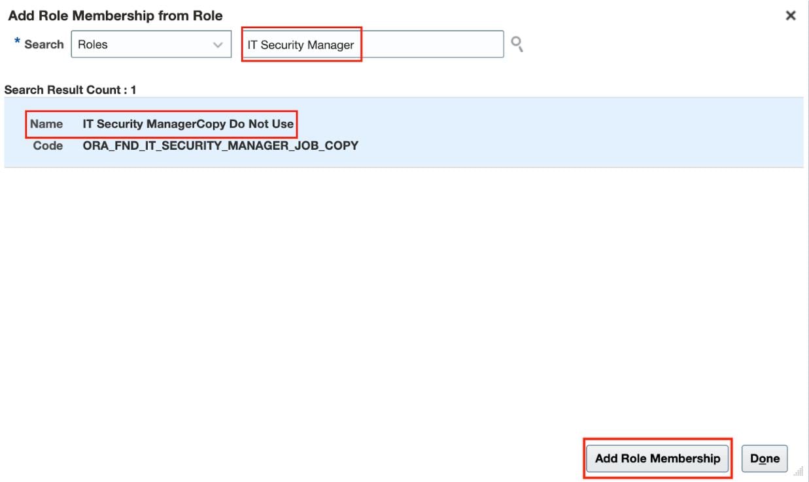This screenshot has height=482, width=809.
Task: Click the dialog title Add Role Membership from Role
Action: coord(115,15)
